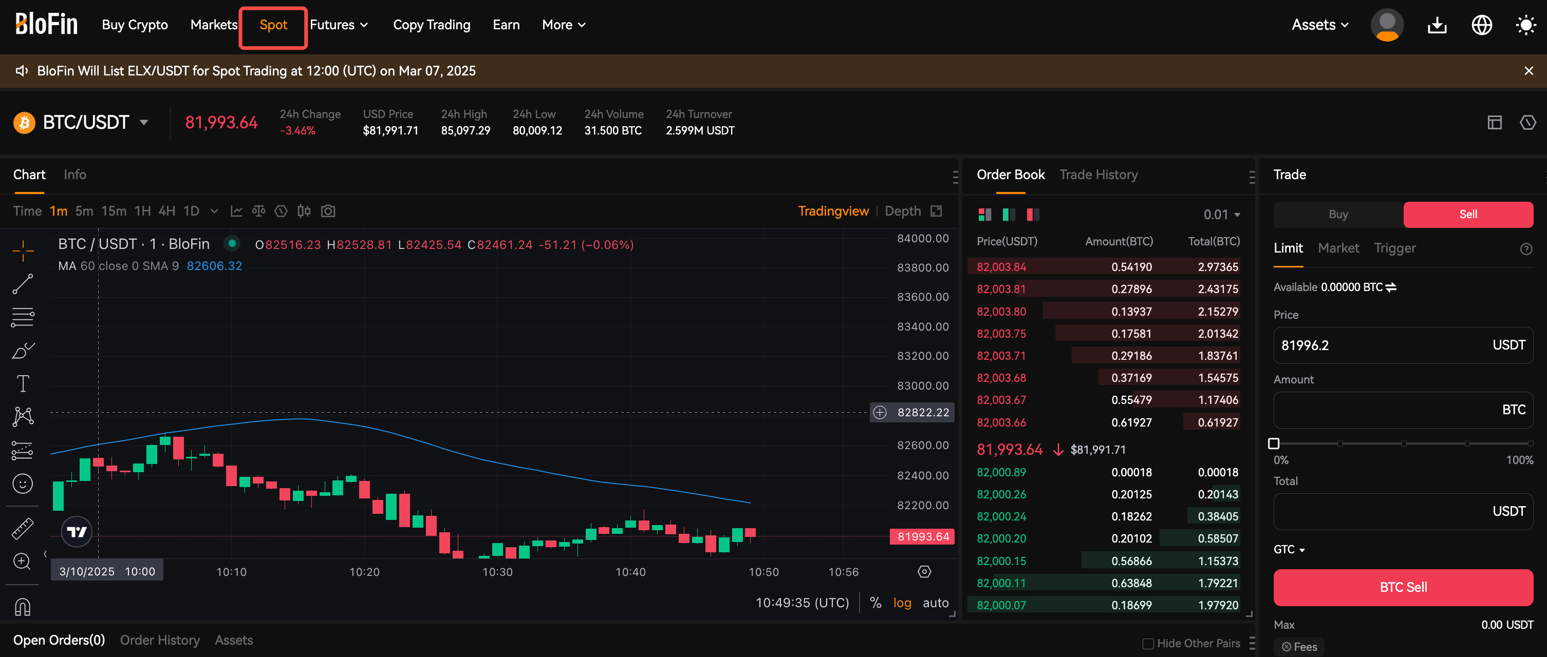Open the forecasting and measurement tools
This screenshot has height=657, width=1547.
[23, 450]
